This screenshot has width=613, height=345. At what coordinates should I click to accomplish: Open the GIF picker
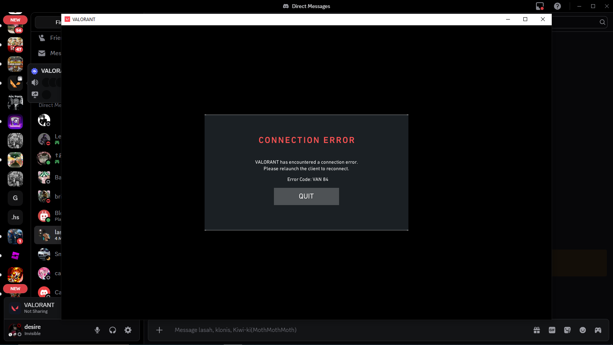pyautogui.click(x=552, y=330)
